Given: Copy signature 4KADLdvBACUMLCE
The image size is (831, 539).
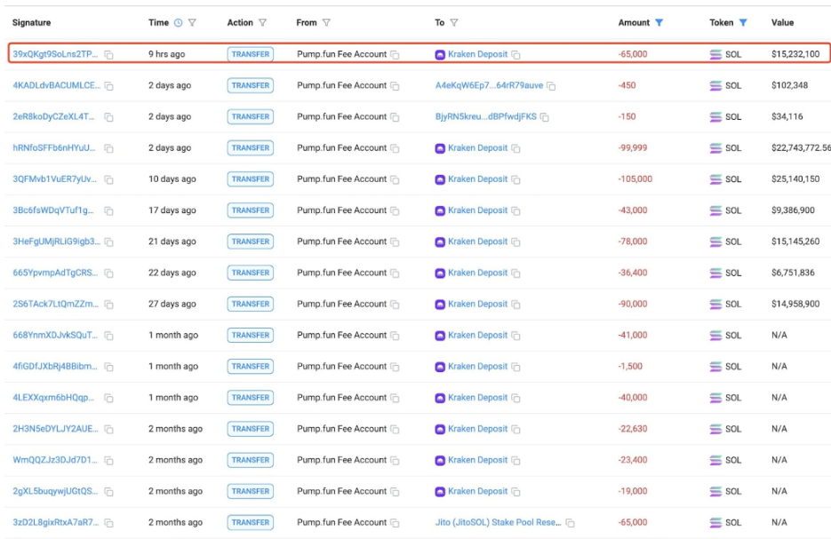Looking at the screenshot, I should click(x=108, y=86).
